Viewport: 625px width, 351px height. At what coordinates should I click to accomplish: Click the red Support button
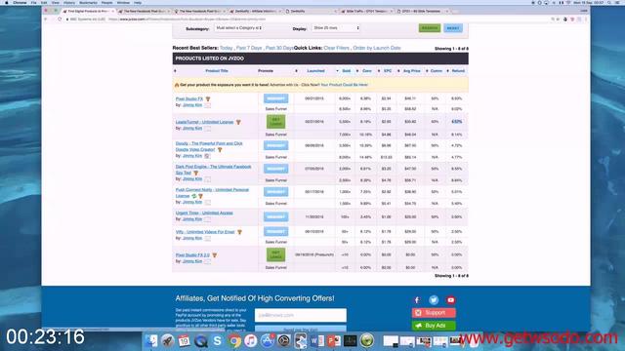[434, 313]
